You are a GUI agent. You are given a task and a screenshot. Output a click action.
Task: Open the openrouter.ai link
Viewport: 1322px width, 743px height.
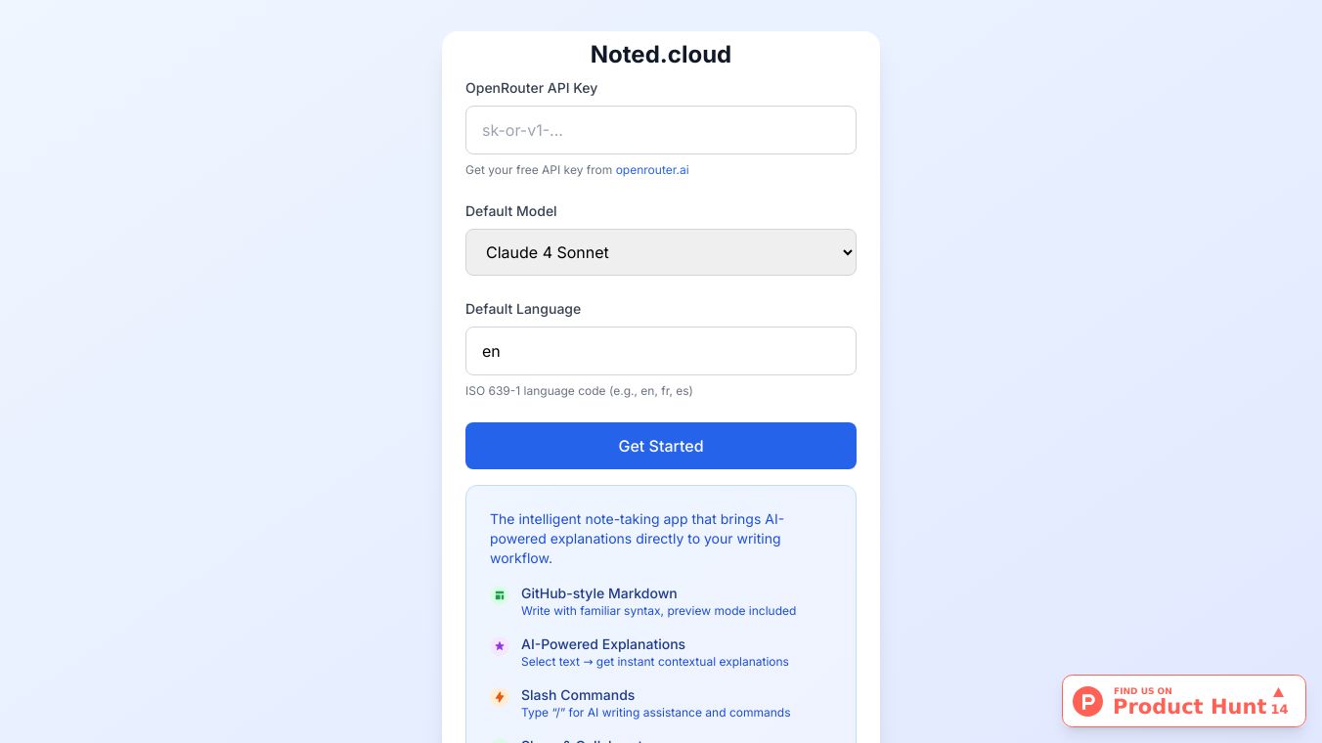652,170
